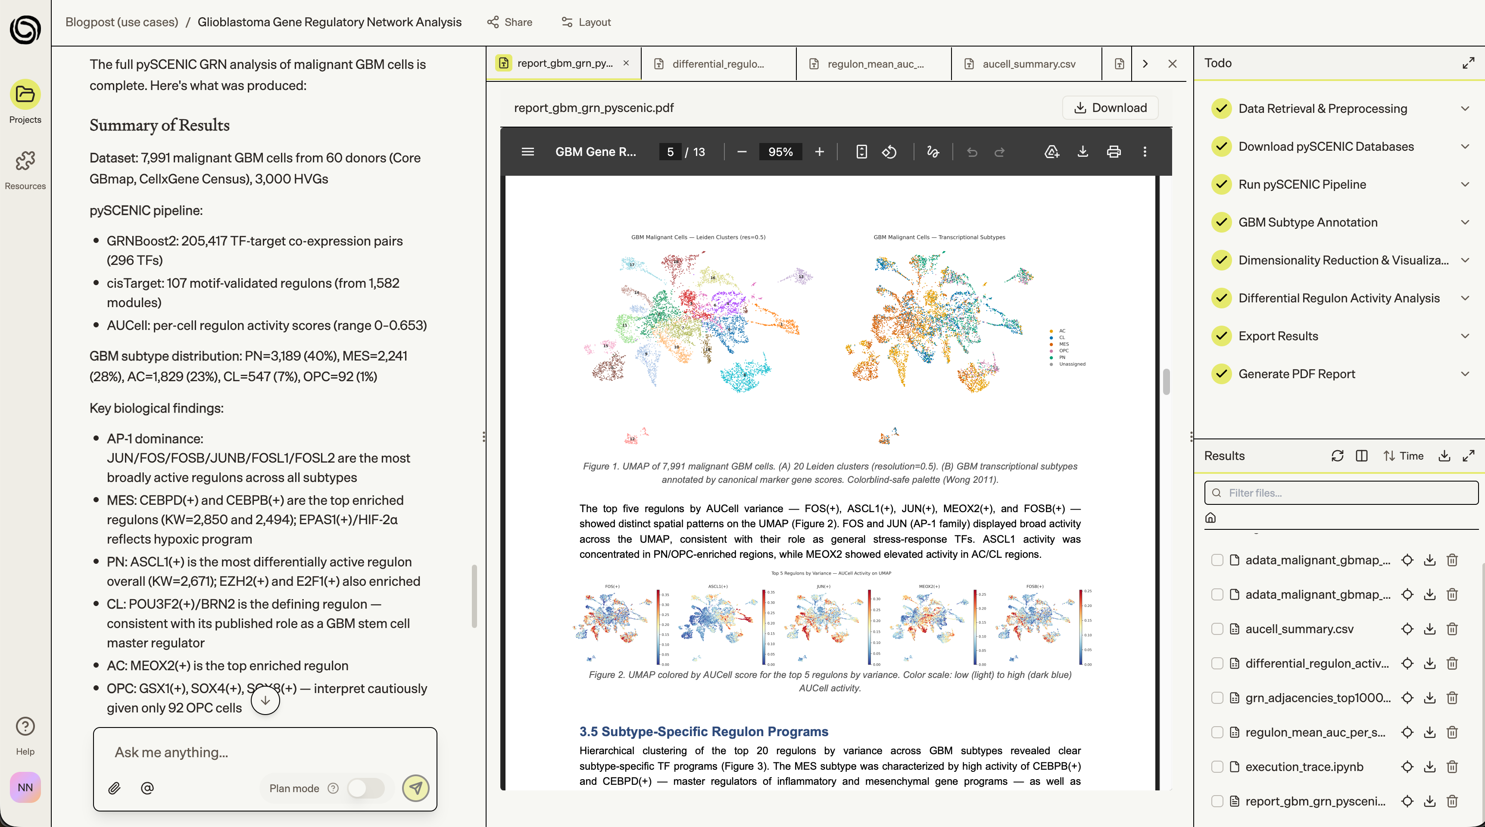
Task: Zoom in the PDF viewer
Action: tap(819, 152)
